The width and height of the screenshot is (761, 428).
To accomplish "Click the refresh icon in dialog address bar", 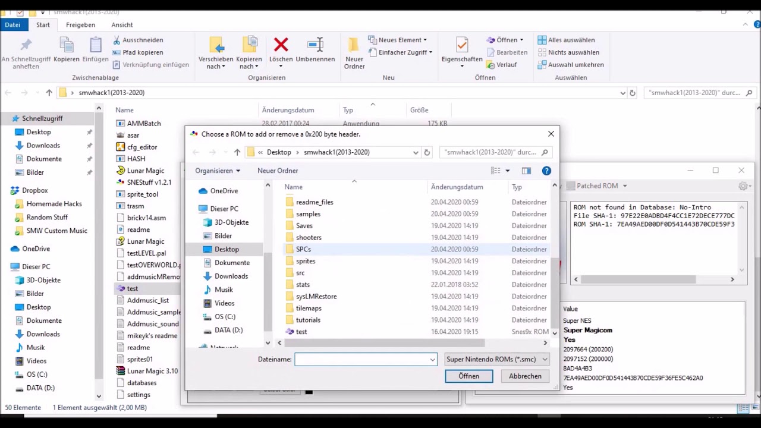I will 427,152.
